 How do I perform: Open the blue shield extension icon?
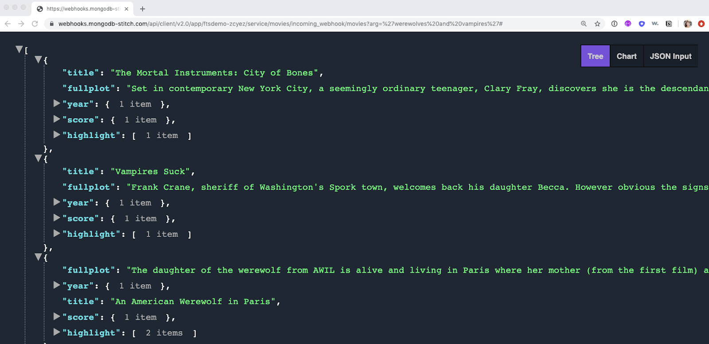(x=642, y=24)
